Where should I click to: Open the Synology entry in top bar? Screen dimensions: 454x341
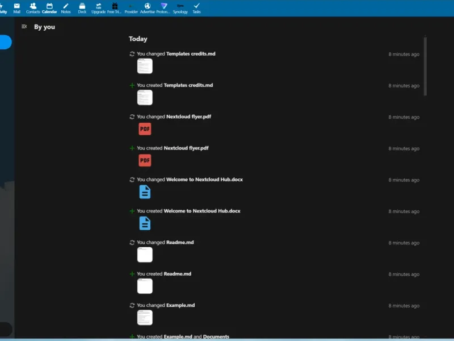[x=180, y=8]
